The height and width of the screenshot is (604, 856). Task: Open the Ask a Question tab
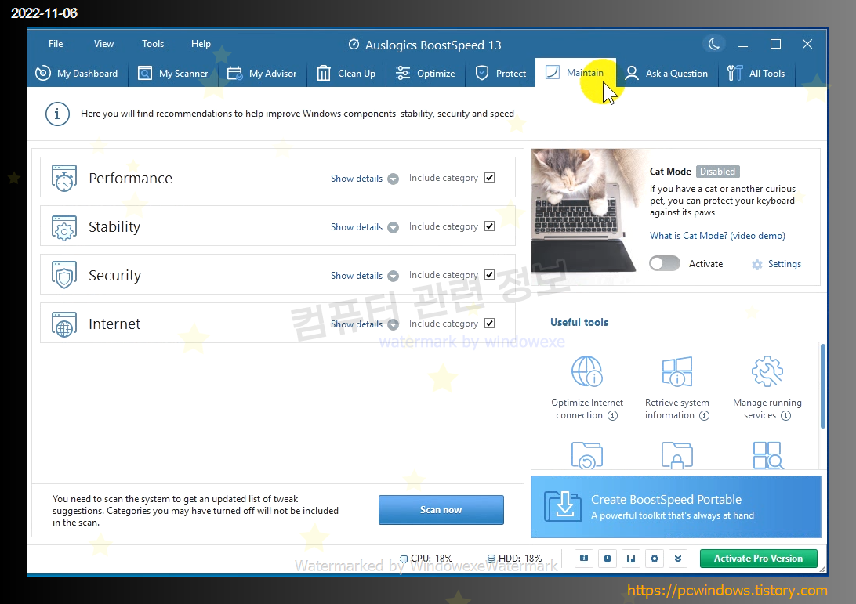pyautogui.click(x=666, y=73)
